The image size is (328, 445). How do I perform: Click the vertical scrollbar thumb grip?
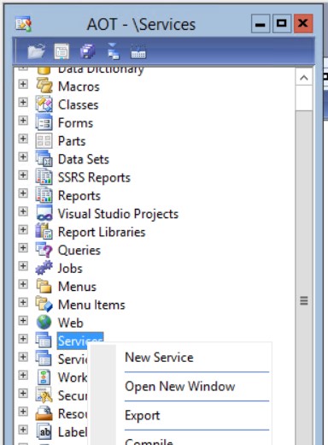pyautogui.click(x=304, y=300)
